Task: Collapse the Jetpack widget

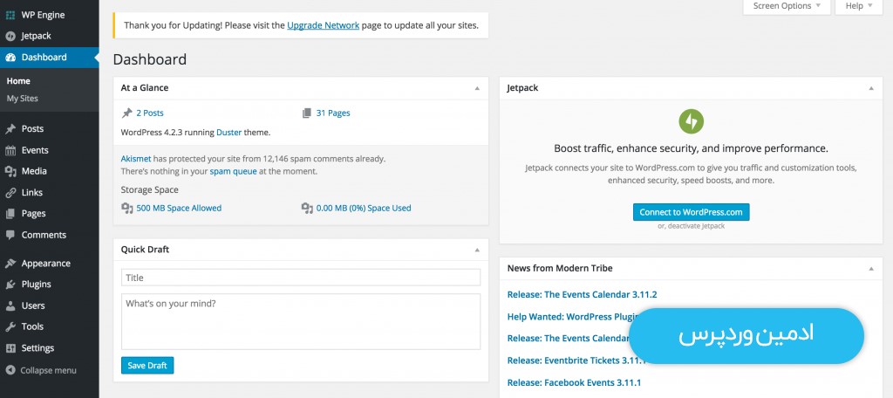Action: coord(871,88)
